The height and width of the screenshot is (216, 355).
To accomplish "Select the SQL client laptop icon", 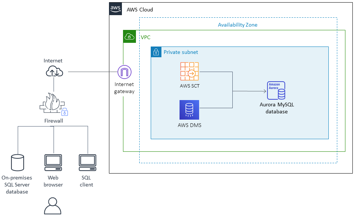I will click(x=87, y=162).
